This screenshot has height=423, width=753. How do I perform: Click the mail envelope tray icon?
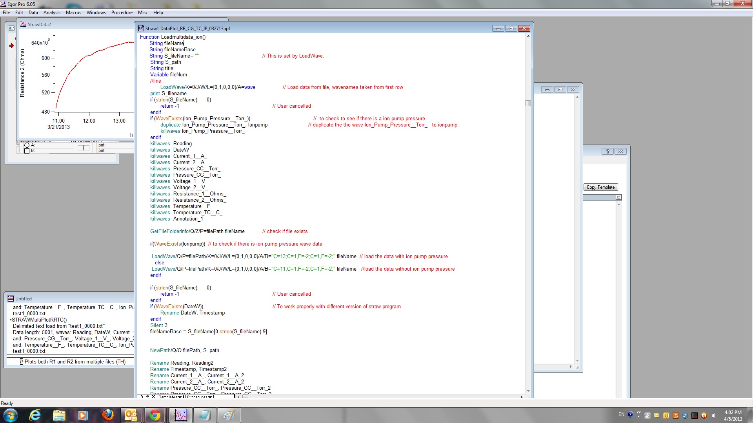point(657,416)
